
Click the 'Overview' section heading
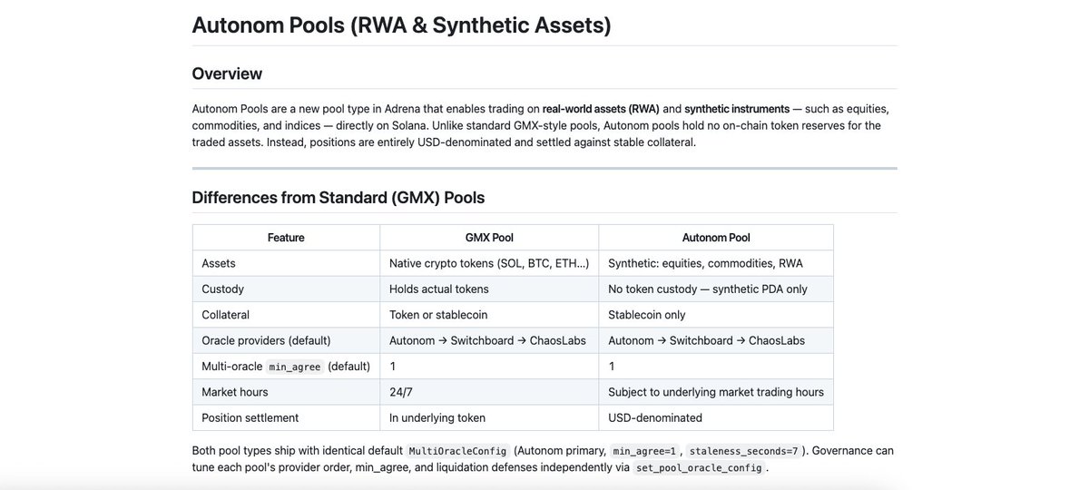[x=227, y=73]
